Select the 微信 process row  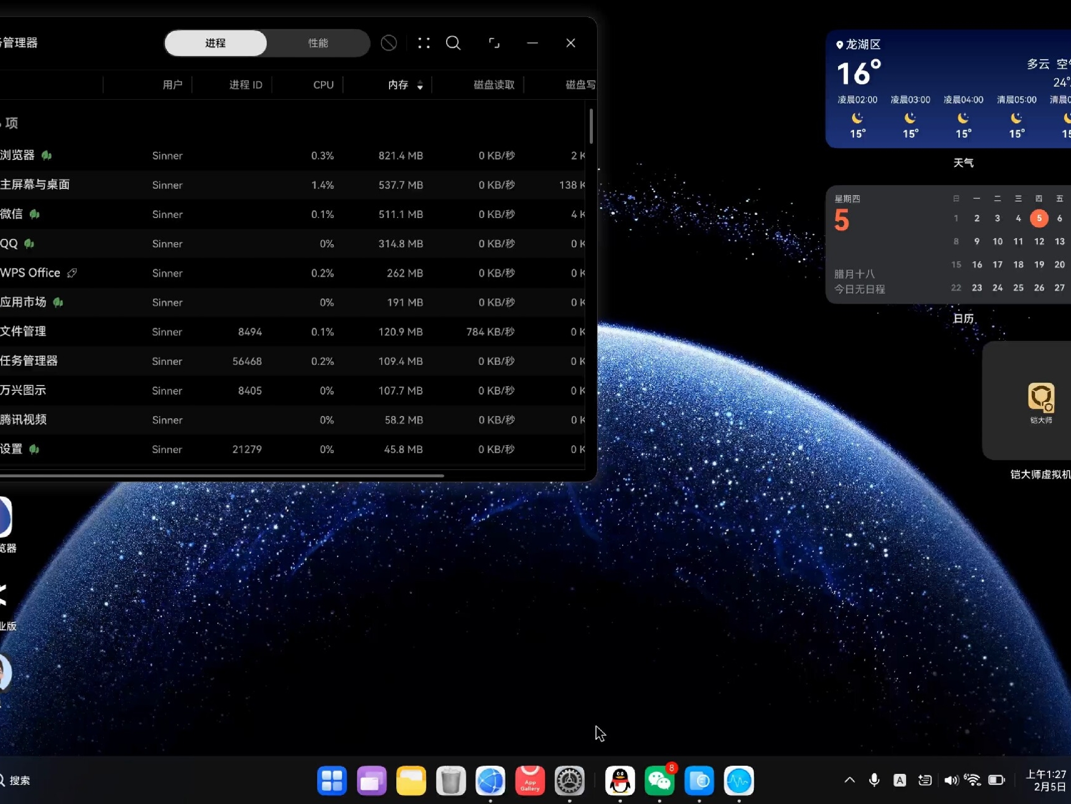(292, 214)
